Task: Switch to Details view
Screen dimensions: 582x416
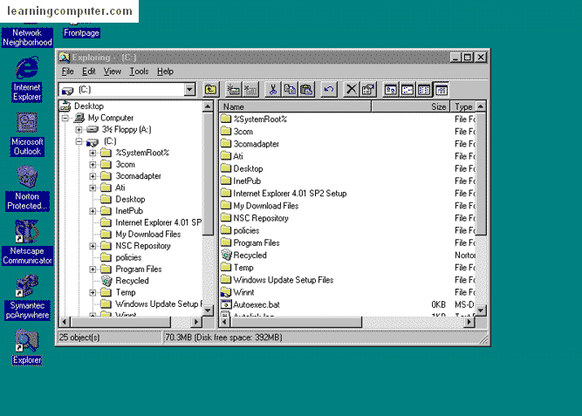Action: pos(441,90)
